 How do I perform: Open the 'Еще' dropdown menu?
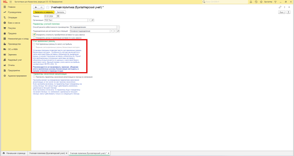(x=282, y=12)
